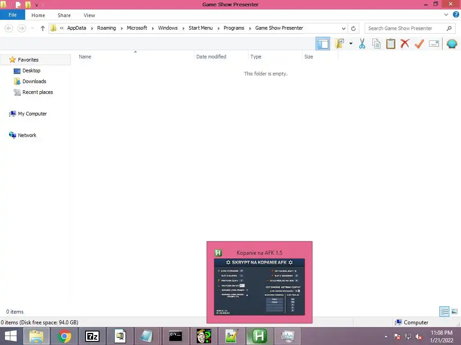Click Start Menu in the address breadcrumb
This screenshot has width=461, height=345.
point(200,28)
